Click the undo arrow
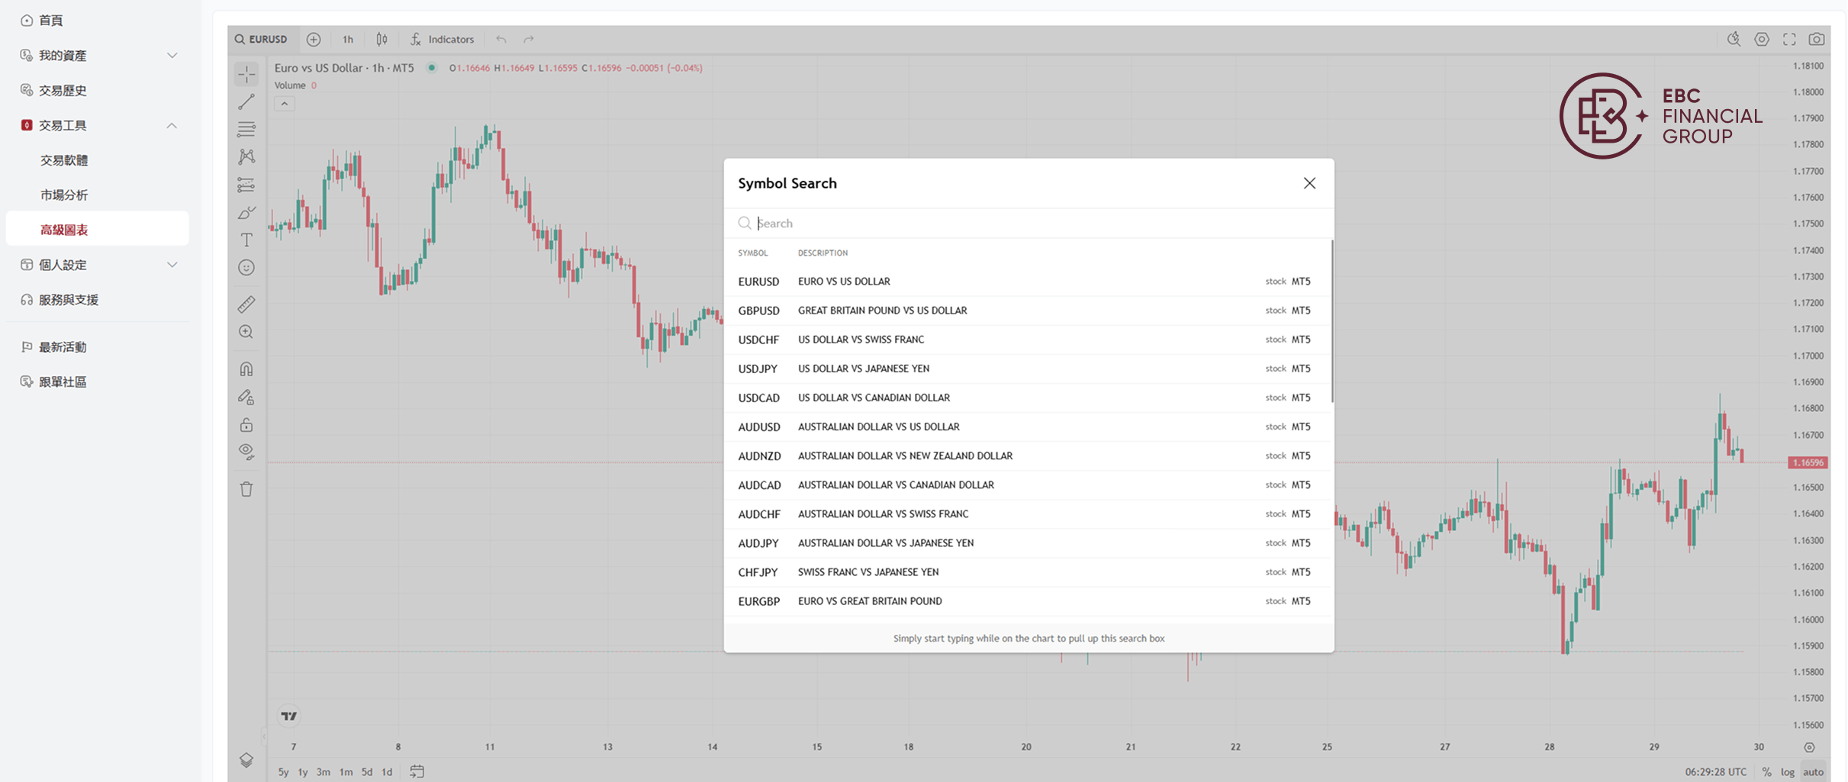 click(x=501, y=39)
